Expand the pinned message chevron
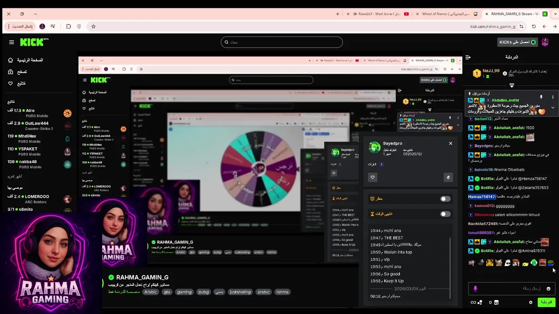This screenshot has height=314, width=559. [553, 108]
